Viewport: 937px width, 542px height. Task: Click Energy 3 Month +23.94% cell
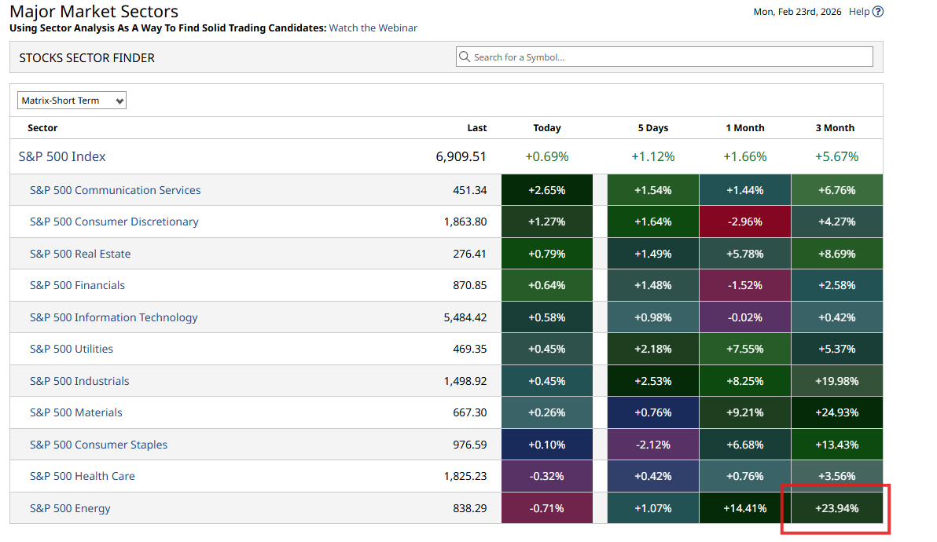tap(836, 508)
